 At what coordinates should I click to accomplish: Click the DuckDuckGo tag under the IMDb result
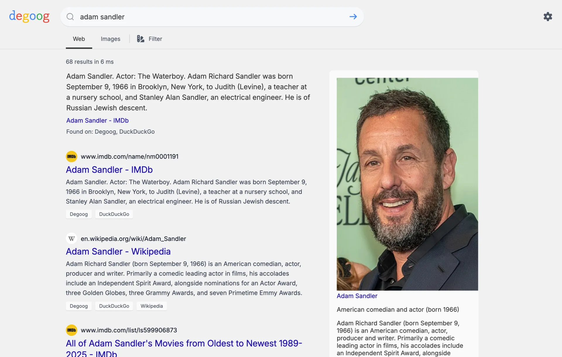click(114, 214)
